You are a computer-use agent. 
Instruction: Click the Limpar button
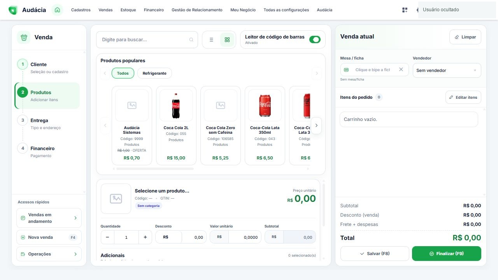pos(465,37)
